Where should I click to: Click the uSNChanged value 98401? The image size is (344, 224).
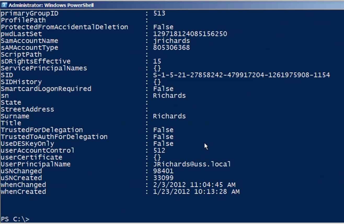click(163, 171)
